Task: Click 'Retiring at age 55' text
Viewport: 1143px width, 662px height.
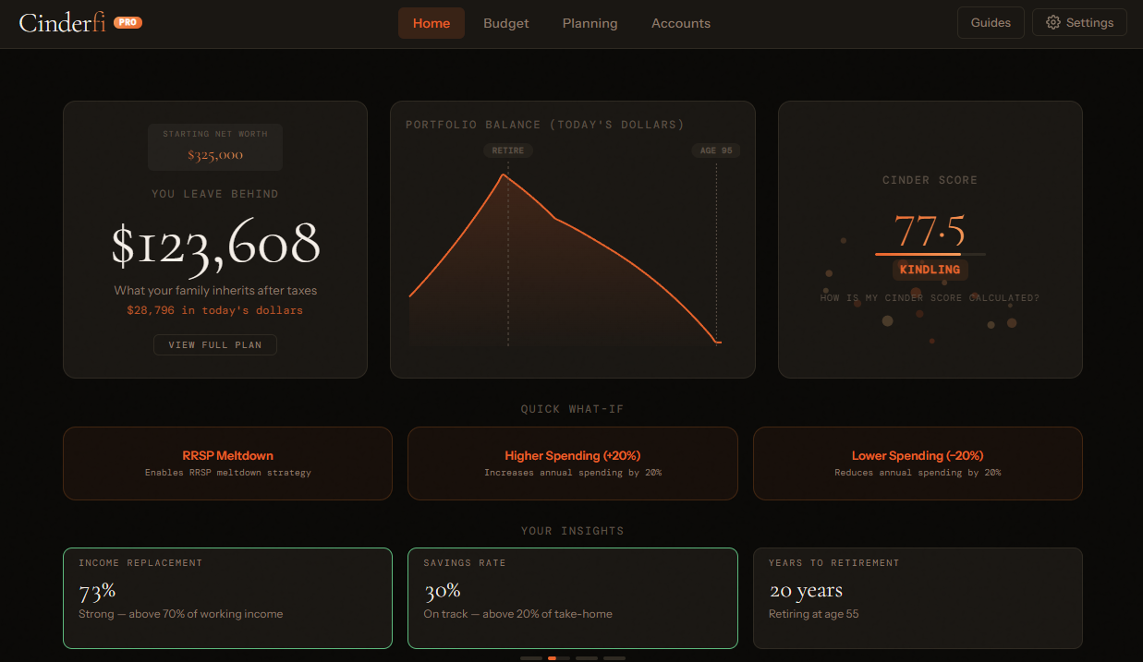Action: pos(814,614)
